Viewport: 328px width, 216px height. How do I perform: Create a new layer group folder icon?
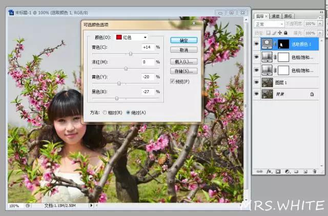pos(296,171)
